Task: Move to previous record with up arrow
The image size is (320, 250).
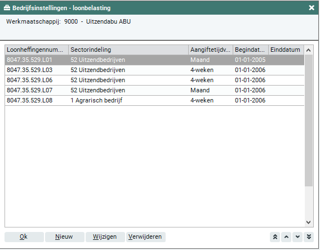Action: (286, 236)
